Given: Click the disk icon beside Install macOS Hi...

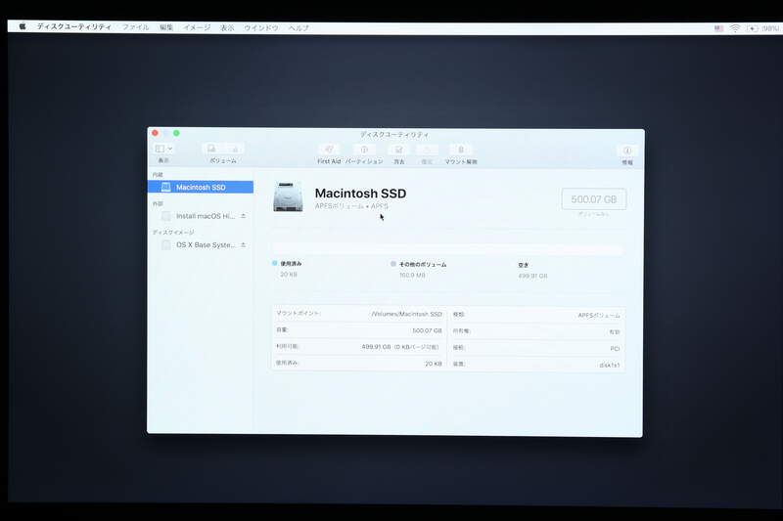Looking at the screenshot, I should (x=165, y=216).
